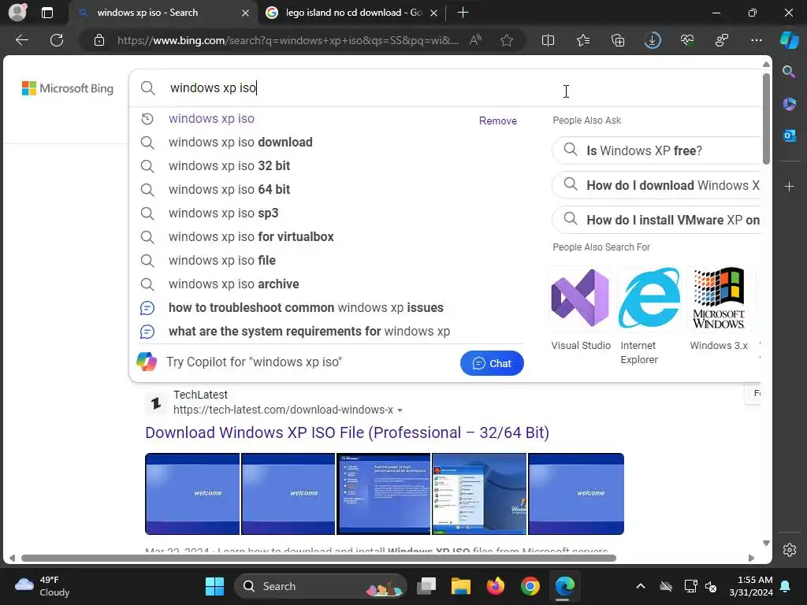
Task: Open the XP Start menu desktop result image
Action: click(x=479, y=494)
